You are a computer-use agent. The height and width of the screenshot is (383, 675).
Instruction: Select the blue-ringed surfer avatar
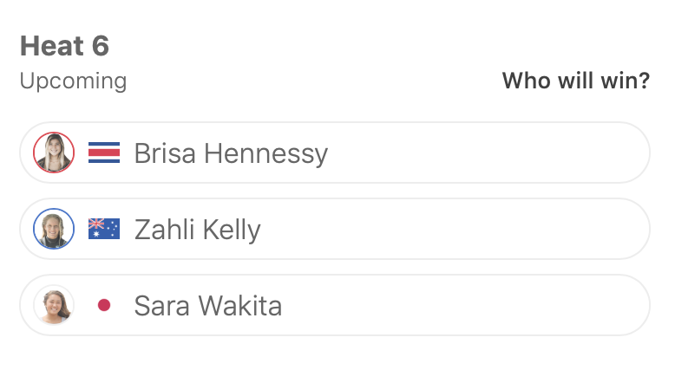(54, 230)
